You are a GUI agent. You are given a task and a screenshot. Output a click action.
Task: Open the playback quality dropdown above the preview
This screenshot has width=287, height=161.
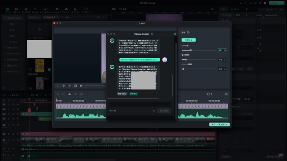pos(127,9)
